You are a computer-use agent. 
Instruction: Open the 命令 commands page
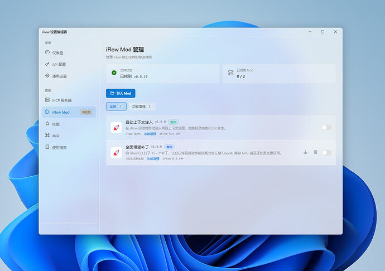tap(69, 135)
